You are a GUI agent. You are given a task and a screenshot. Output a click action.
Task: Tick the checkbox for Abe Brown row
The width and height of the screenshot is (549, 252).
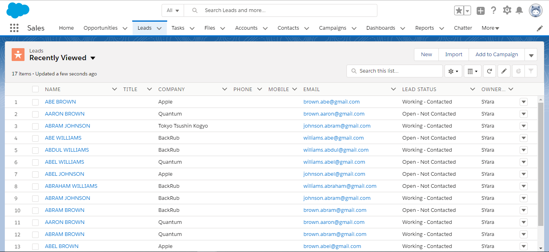tap(35, 102)
